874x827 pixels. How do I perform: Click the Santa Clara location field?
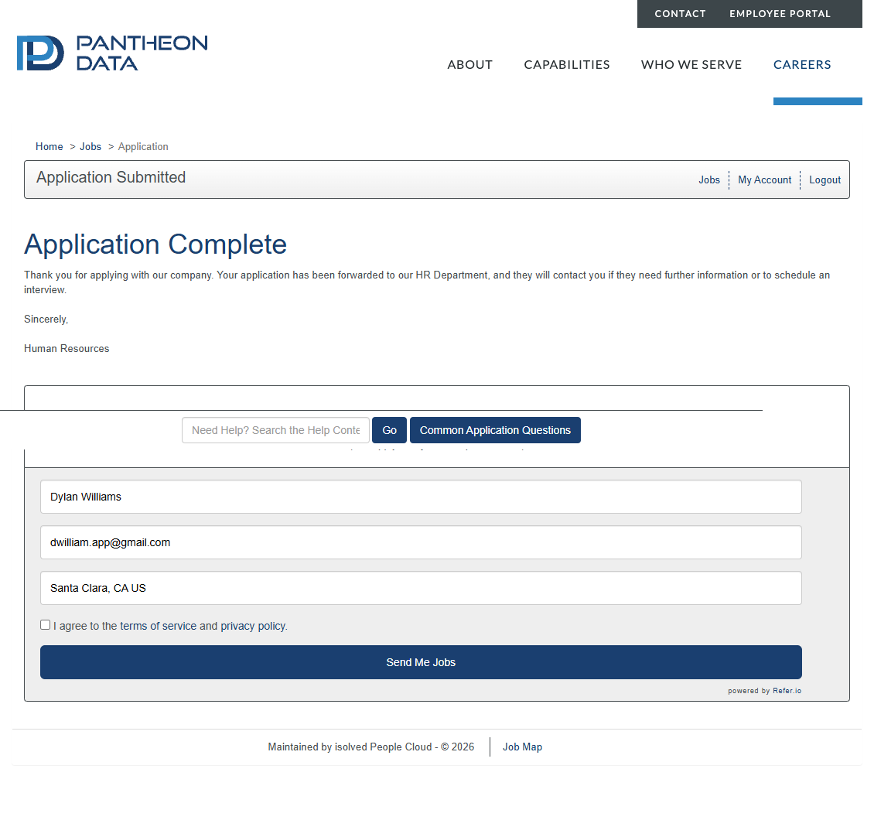pos(421,588)
